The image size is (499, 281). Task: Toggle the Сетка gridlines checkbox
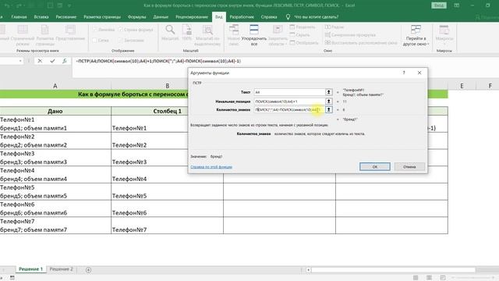[x=95, y=41]
